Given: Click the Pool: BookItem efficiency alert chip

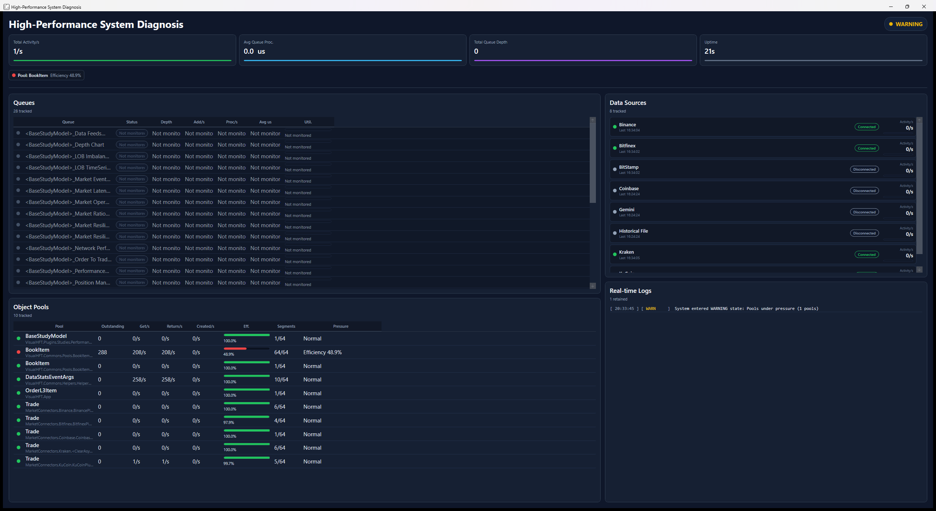Looking at the screenshot, I should click(47, 75).
